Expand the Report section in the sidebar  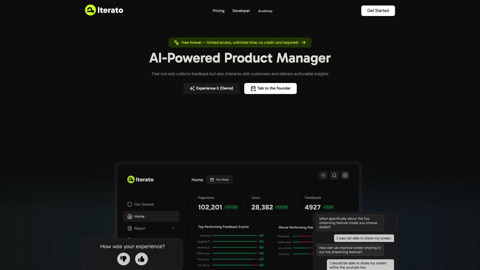(x=173, y=228)
